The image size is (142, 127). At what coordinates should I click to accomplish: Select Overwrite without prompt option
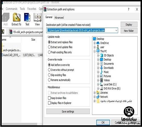click(x=61, y=70)
